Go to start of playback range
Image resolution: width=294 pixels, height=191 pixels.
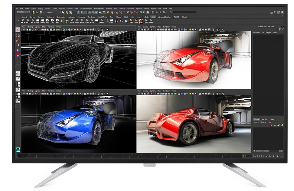[255, 156]
